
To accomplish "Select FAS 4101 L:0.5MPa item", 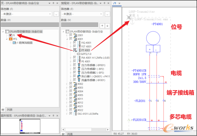I will (88, 114).
